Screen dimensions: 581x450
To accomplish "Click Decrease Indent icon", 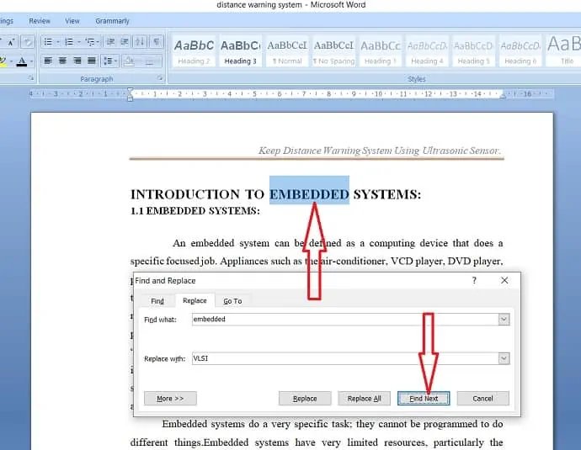I will (x=110, y=42).
